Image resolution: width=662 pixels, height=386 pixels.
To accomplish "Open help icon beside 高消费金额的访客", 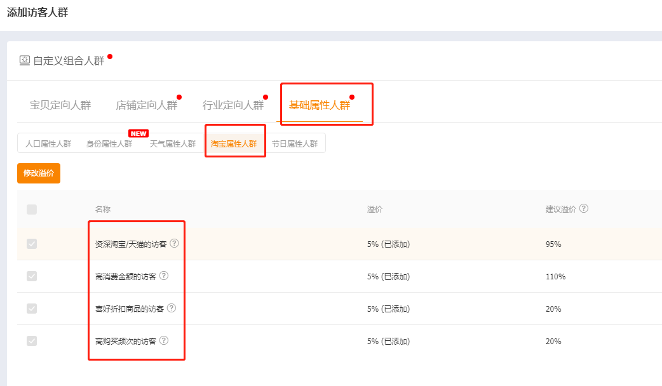I will 164,276.
